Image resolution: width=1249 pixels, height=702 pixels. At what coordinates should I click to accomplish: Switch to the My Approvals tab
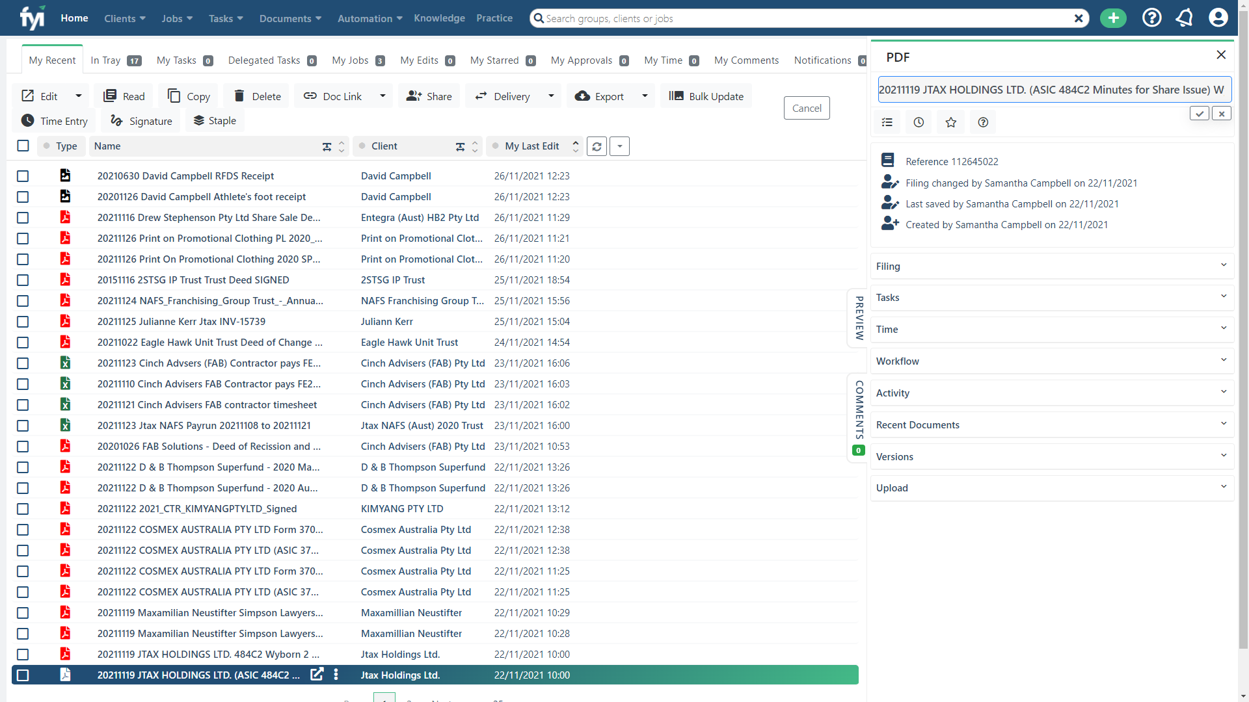(589, 60)
